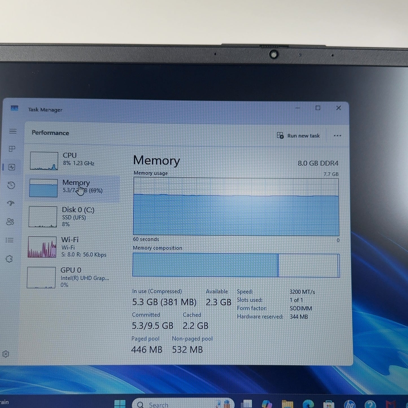Click the 8.0 GB DDR4 label
This screenshot has height=408, width=408.
point(318,163)
